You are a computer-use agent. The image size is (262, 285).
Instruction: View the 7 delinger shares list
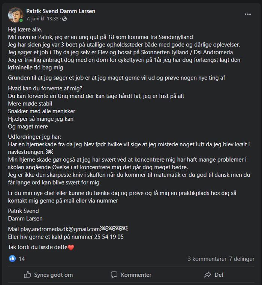point(242,259)
